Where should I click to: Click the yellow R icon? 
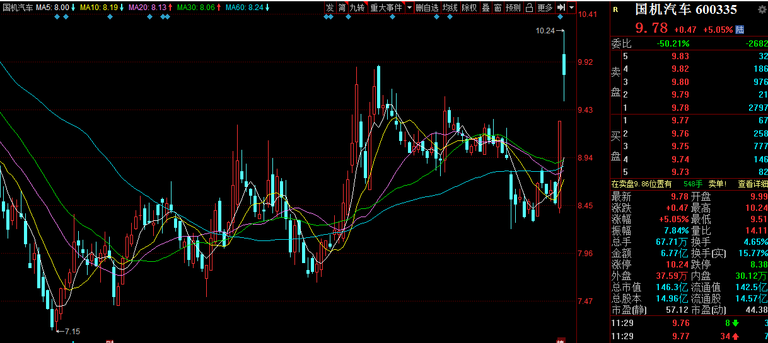click(615, 10)
